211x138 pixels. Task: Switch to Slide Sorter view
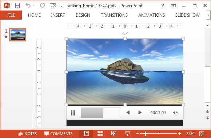100,134
